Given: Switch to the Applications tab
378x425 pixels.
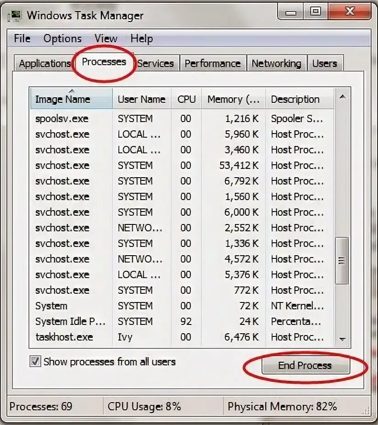Looking at the screenshot, I should click(44, 63).
